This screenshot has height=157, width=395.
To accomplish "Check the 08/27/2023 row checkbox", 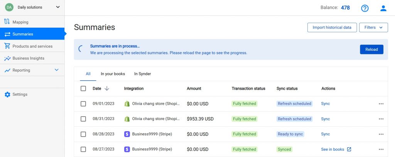I will (x=83, y=149).
